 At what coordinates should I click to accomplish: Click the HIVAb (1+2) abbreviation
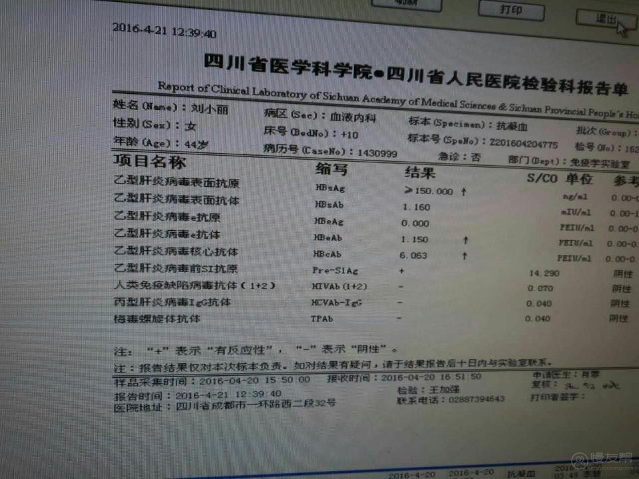pos(339,287)
